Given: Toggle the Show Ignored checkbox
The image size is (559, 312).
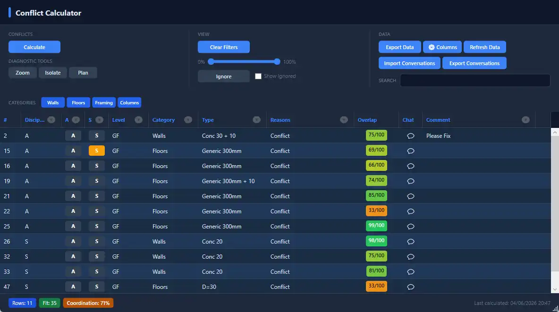Looking at the screenshot, I should click(258, 76).
